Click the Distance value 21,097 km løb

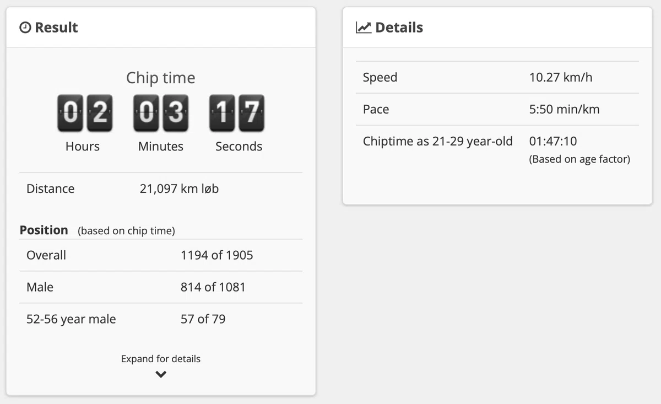tap(180, 188)
